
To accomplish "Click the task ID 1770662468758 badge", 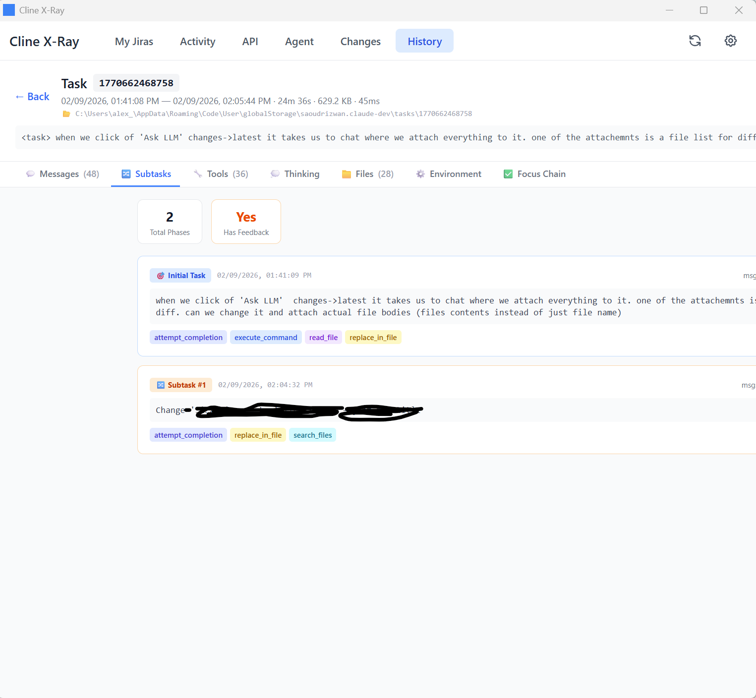I will click(136, 83).
